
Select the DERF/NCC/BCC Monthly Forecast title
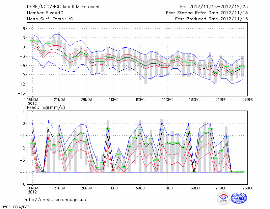63,7
